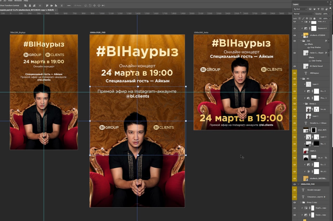Hide the #BIНаурыз text layer

pos(294,73)
